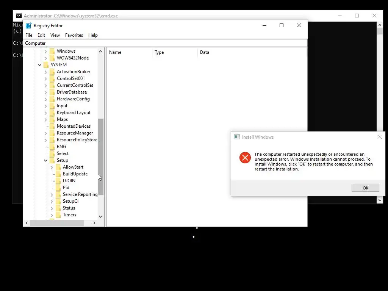Click OK in the Install Windows dialog
This screenshot has width=388, height=291.
coord(365,188)
